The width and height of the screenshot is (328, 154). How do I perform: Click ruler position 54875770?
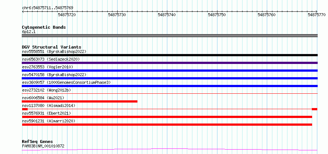(317, 15)
